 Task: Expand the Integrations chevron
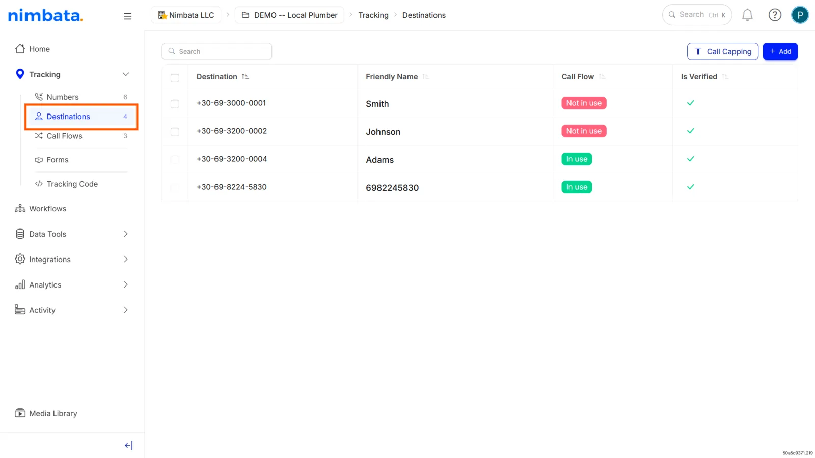click(x=125, y=259)
